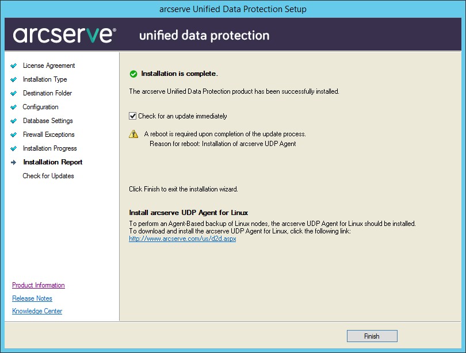The height and width of the screenshot is (353, 466).
Task: Click checkmark icon next to Installation Type
Action: [14, 79]
